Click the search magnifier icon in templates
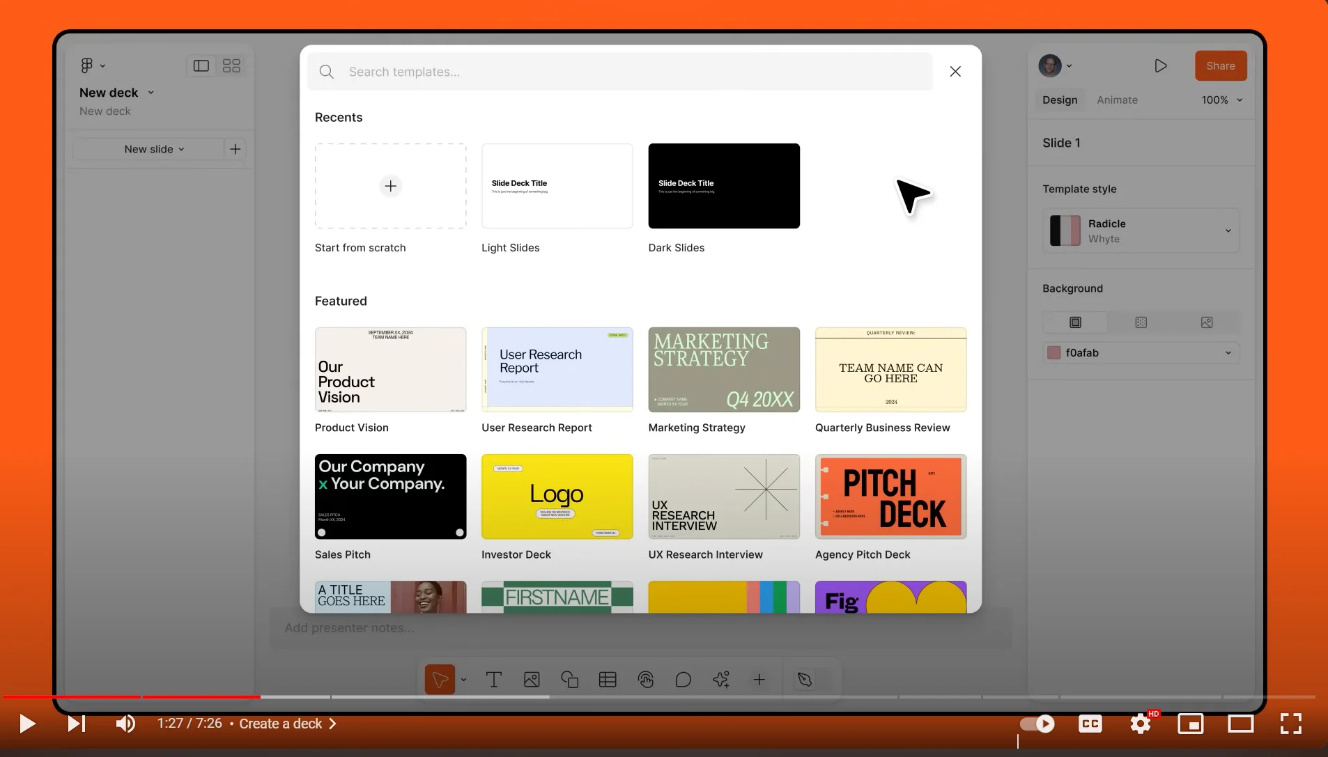Screen dimensions: 1328x757 (326, 72)
